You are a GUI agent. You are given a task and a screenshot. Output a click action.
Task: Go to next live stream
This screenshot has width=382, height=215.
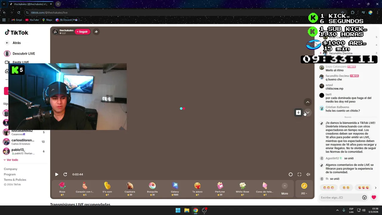308,112
